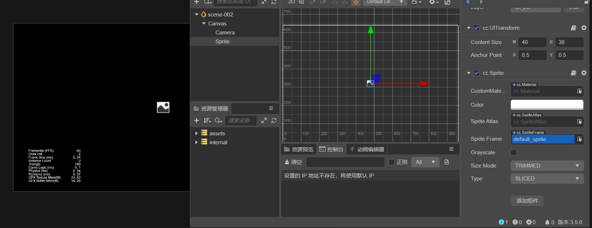
Task: Focus the asset search name field
Action: 241,121
